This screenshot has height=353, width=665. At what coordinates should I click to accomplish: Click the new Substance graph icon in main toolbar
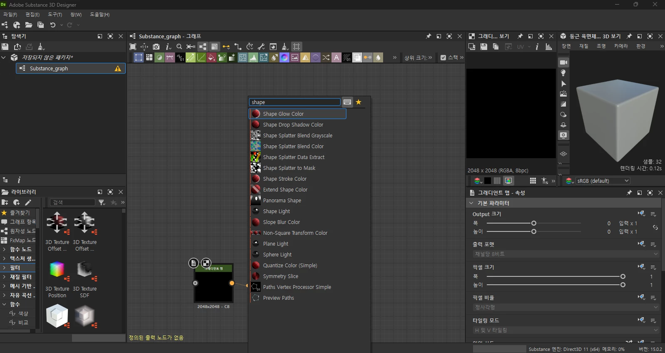point(5,25)
